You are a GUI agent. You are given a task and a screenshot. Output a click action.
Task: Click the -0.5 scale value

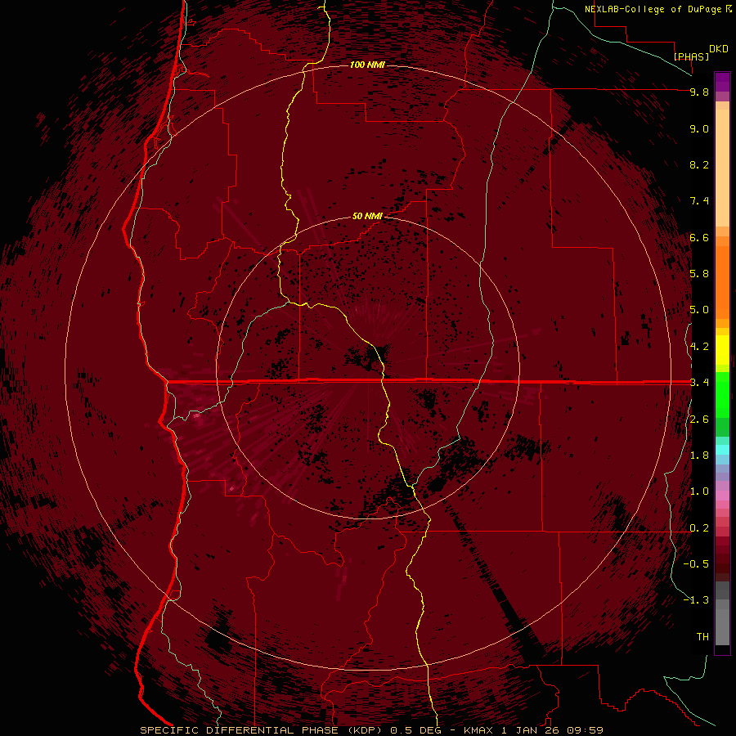point(696,564)
